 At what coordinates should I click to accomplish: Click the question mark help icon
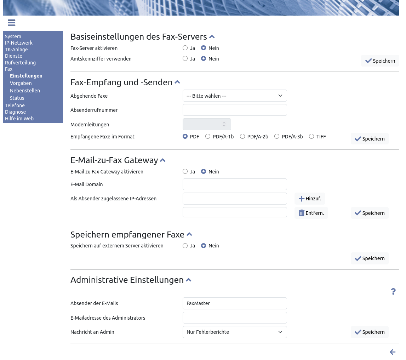point(393,291)
